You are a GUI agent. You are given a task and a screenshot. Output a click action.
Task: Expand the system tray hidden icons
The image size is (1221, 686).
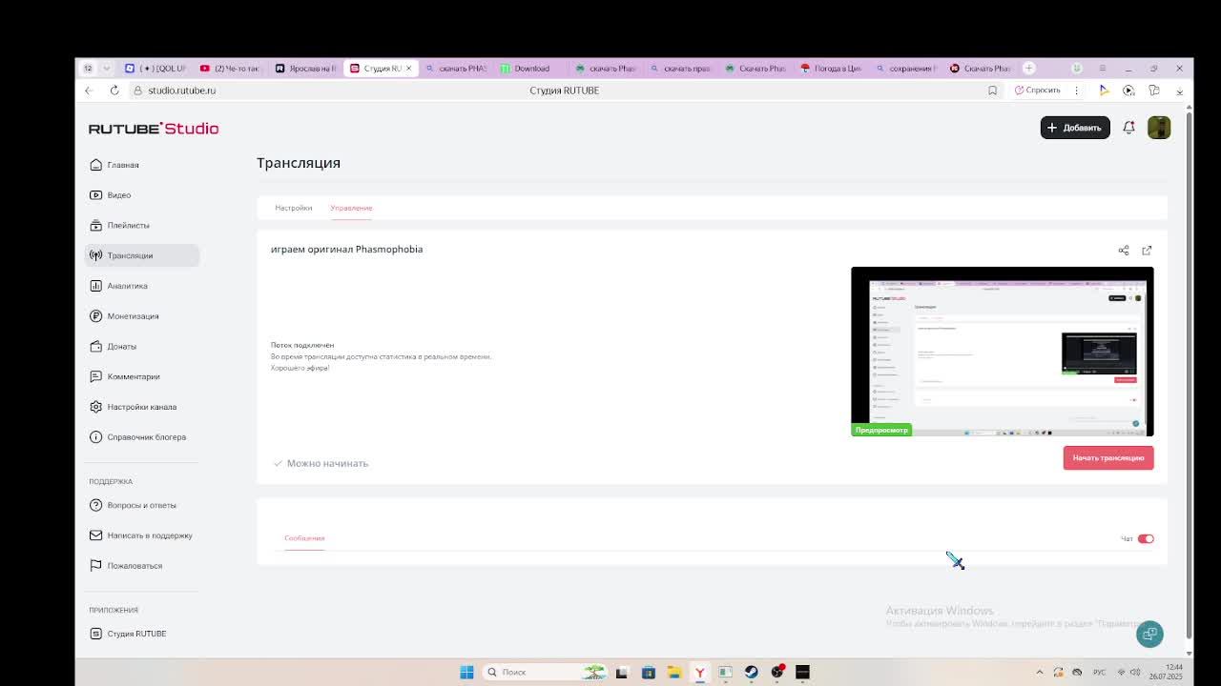(x=1040, y=672)
